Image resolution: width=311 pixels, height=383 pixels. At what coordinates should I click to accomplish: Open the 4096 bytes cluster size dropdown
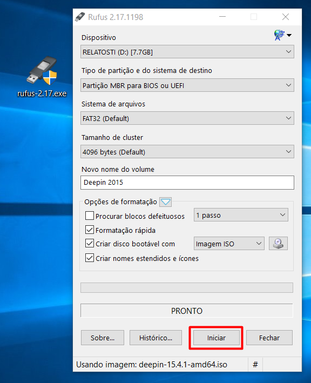click(187, 152)
